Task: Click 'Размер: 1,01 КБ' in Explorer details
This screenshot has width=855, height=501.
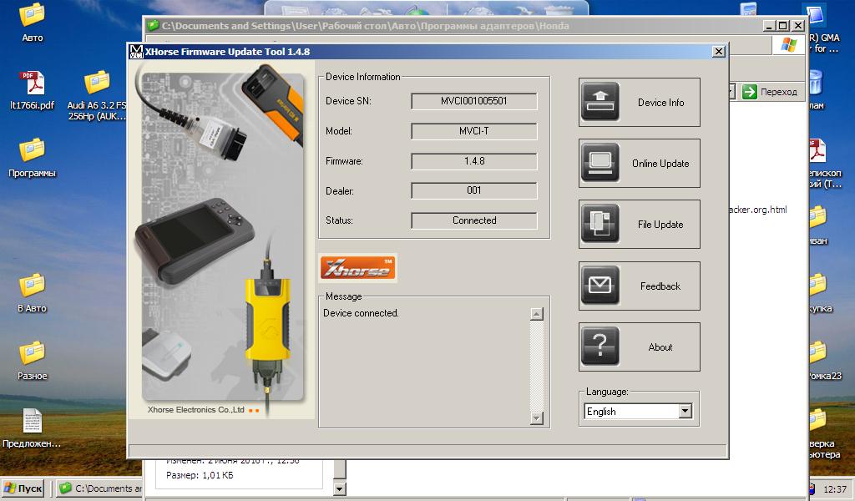Action: click(200, 475)
